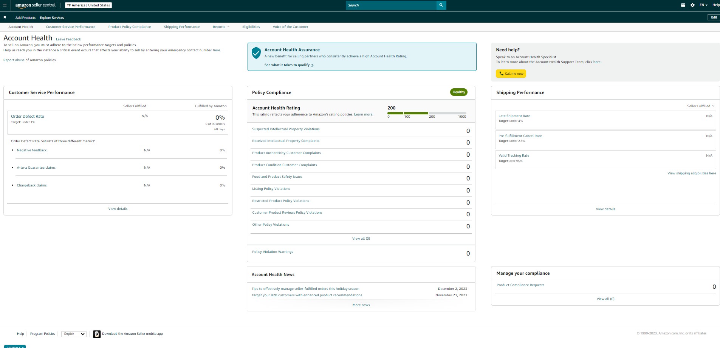
Task: Open the Chargeback claims metric
Action: coord(32,185)
